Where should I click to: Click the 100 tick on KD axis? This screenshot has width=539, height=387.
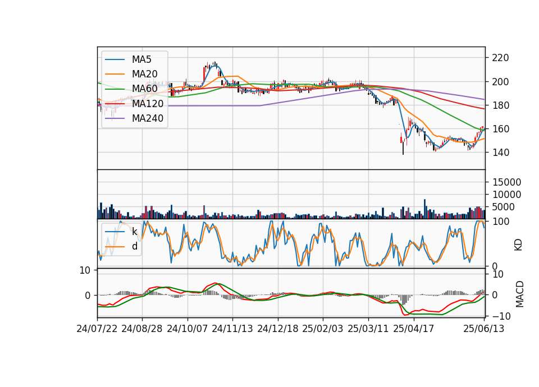[500, 222]
